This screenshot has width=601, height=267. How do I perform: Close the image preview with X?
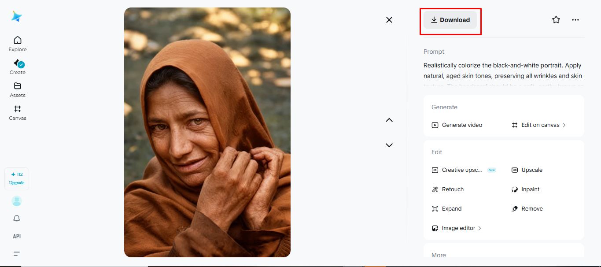(389, 20)
